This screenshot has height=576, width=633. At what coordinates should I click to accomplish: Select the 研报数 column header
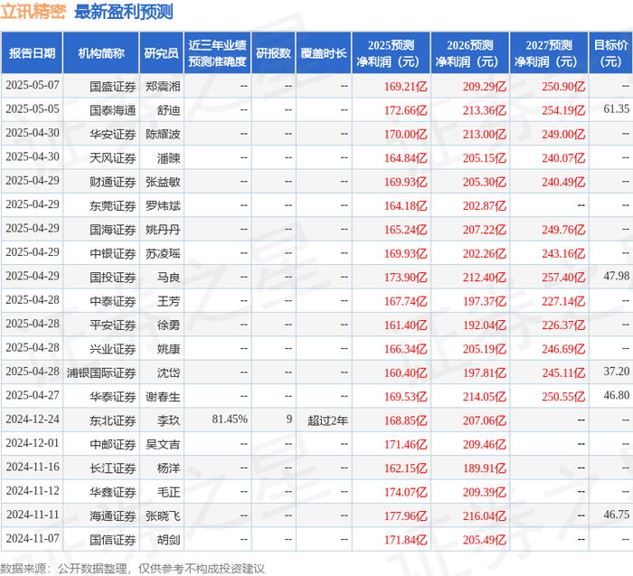(x=273, y=53)
